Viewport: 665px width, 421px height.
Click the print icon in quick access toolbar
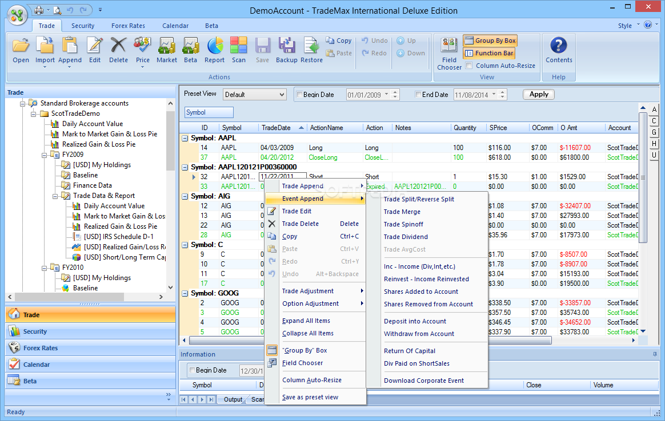(39, 10)
